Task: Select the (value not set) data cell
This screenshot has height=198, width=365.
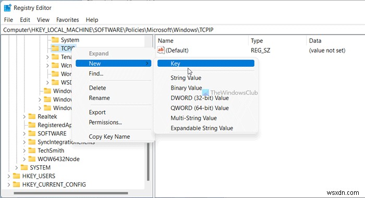Action: 327,50
